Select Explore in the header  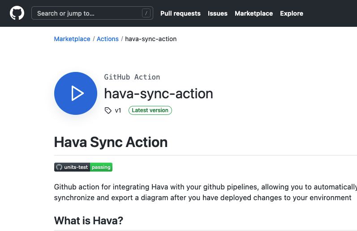pyautogui.click(x=292, y=13)
